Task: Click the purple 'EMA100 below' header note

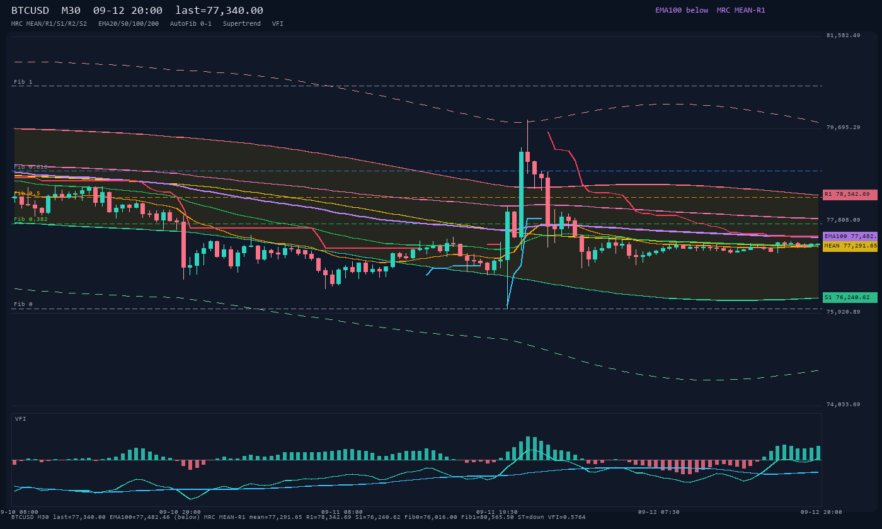Action: [x=682, y=10]
